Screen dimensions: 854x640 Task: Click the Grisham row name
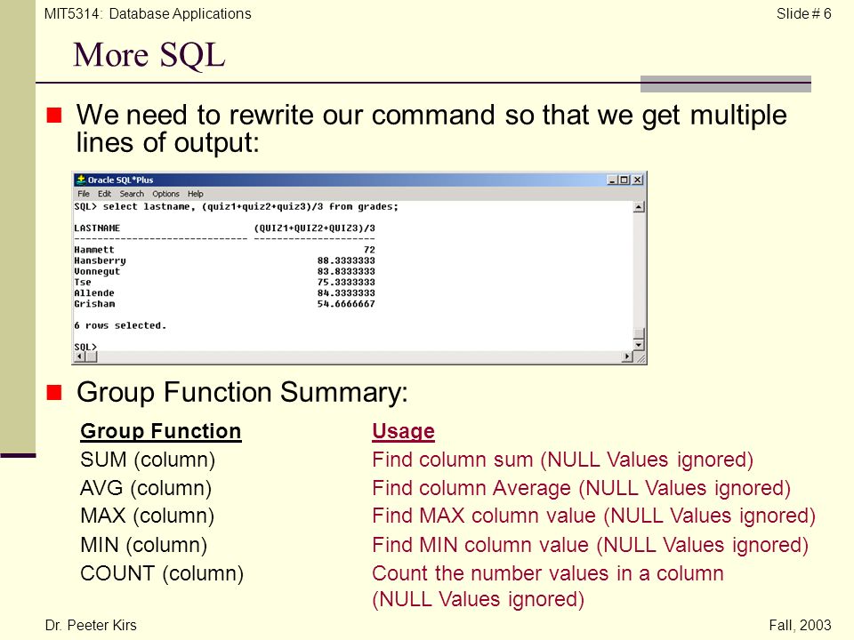[94, 304]
